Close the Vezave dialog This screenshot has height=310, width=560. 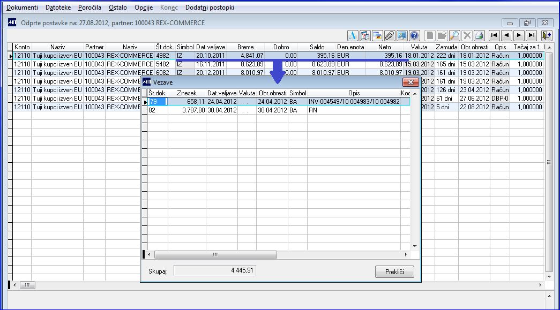tap(410, 82)
